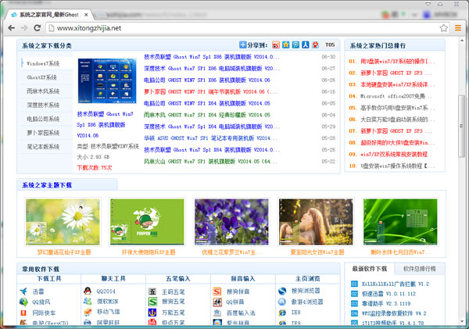This screenshot has height=329, width=469.
Task: Bookmark this page with the star icon
Action: coord(442,28)
